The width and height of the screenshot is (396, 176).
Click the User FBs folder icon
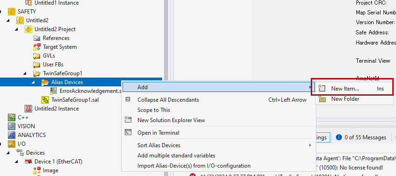(x=37, y=65)
